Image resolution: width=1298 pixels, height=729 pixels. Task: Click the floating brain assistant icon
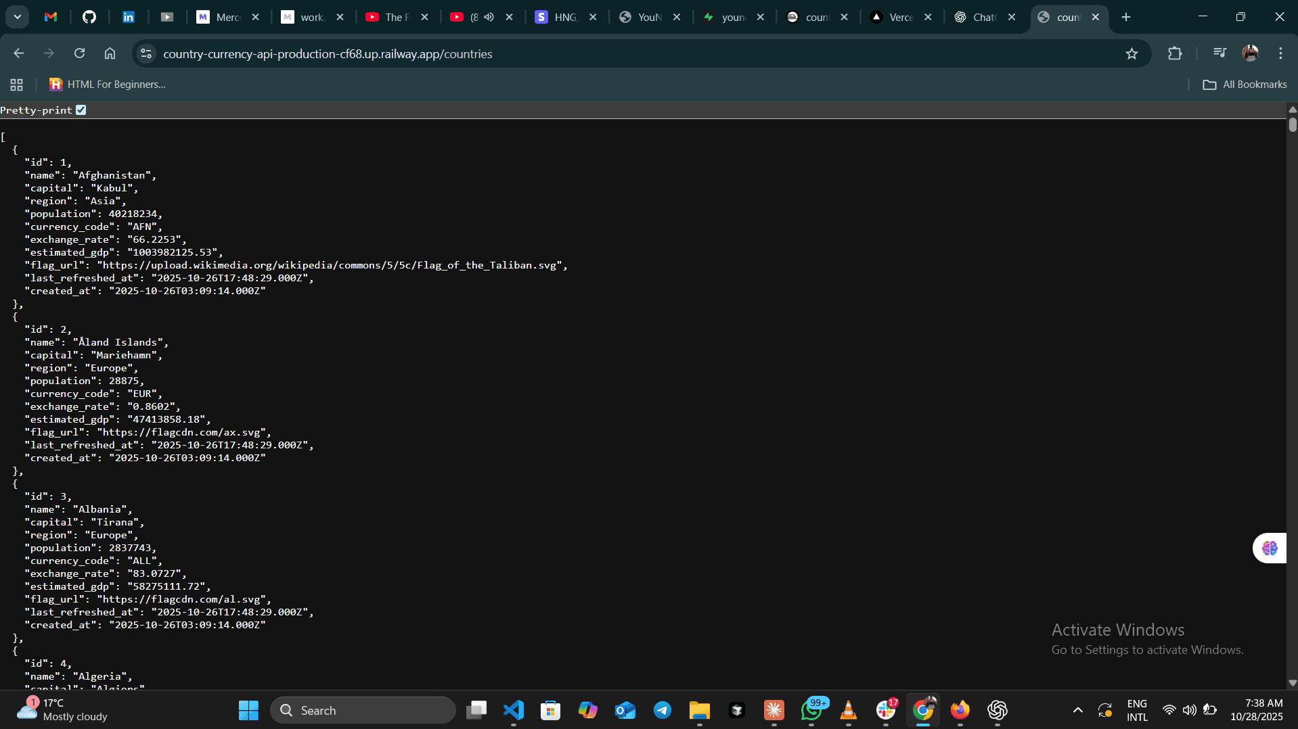pos(1270,548)
